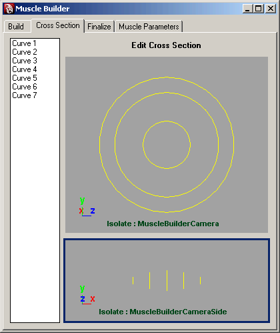The image size is (280, 333).
Task: Select Curve 1 in the list
Action: pyautogui.click(x=24, y=43)
